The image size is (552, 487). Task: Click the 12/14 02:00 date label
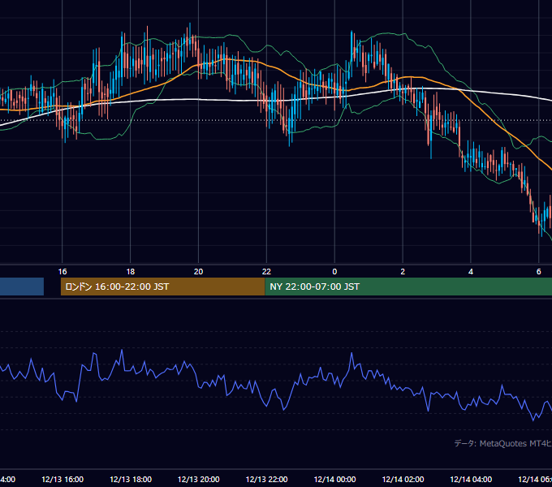[x=403, y=479]
